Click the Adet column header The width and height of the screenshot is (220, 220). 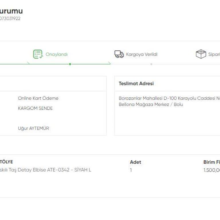point(135,162)
